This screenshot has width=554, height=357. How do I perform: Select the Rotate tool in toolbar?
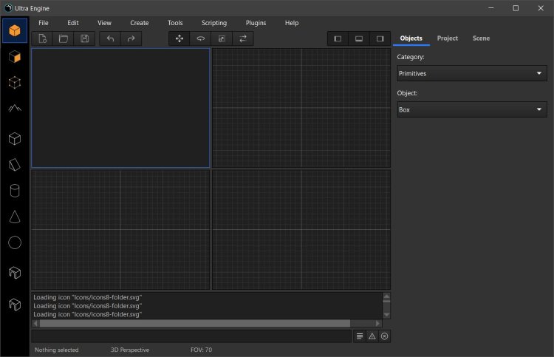coord(200,38)
